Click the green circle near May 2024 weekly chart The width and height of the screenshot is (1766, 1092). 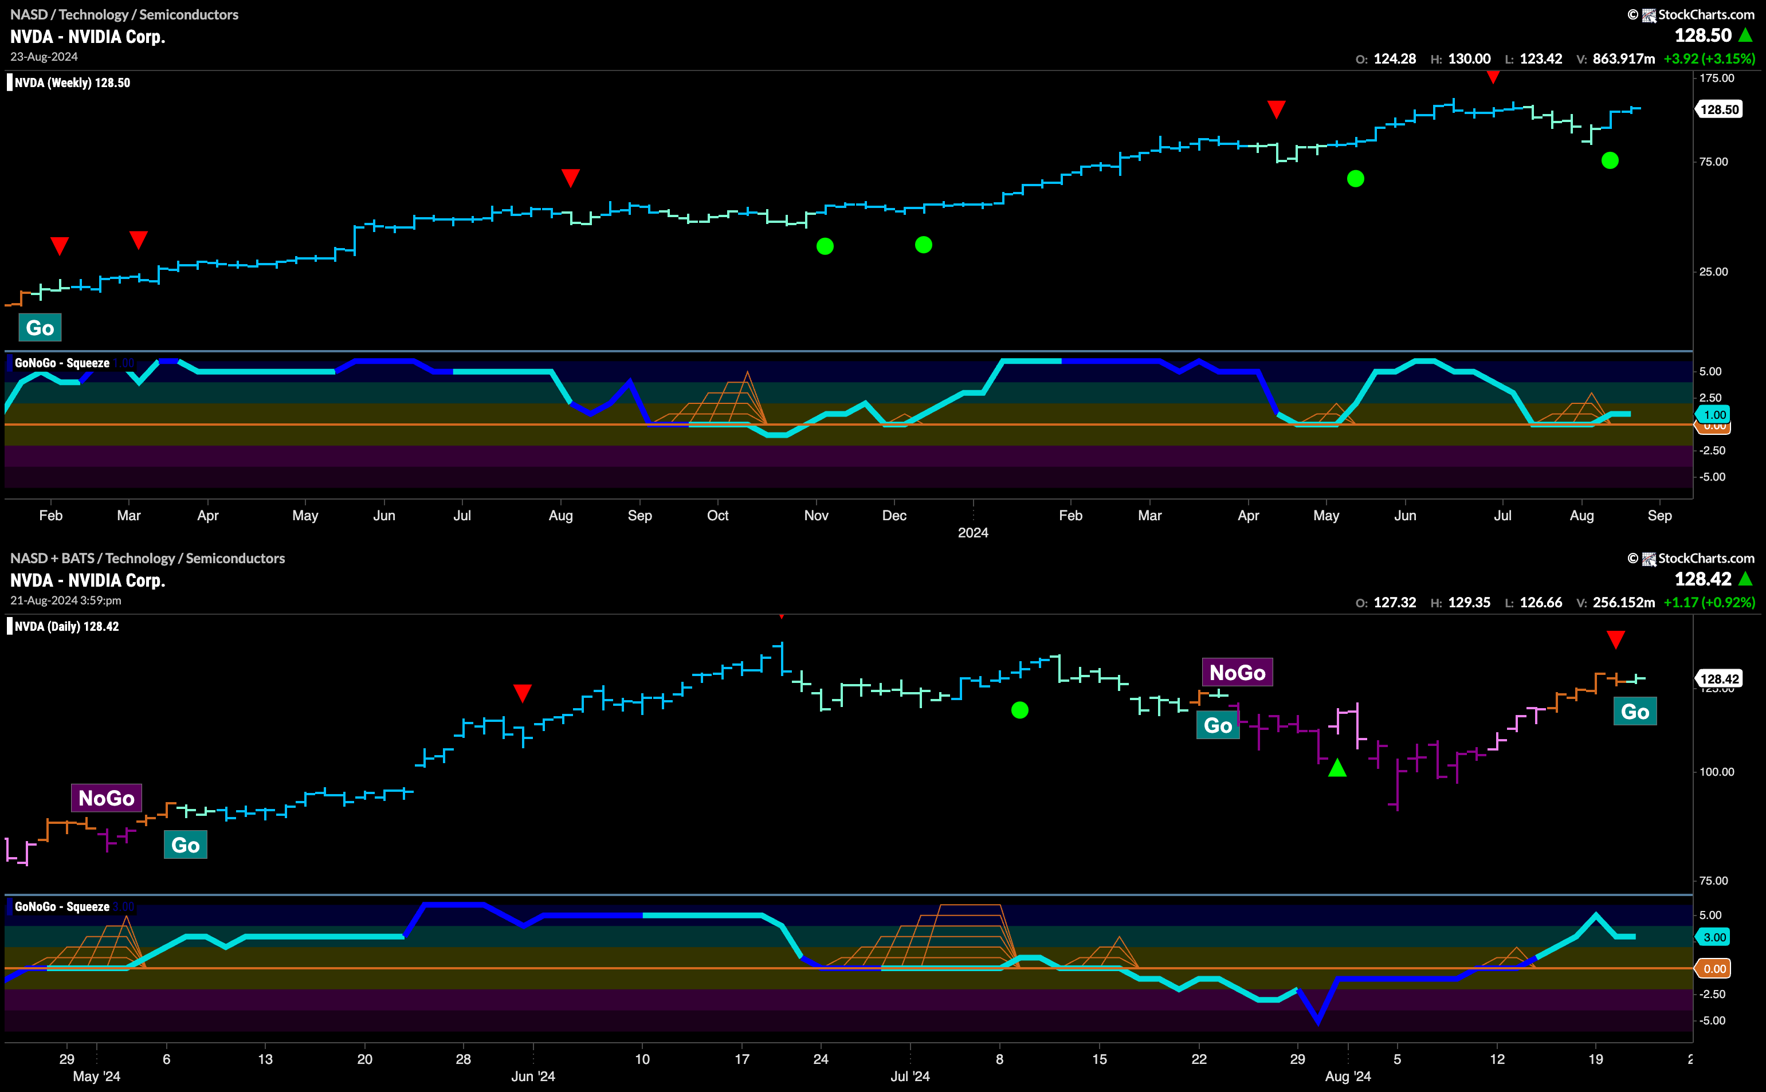tap(1356, 178)
